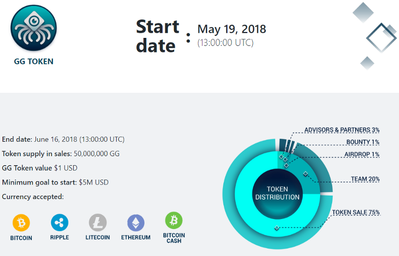Click the Token Distribution chart center

[x=277, y=193]
